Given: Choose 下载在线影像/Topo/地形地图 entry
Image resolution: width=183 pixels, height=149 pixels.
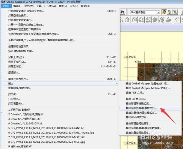Looking at the screenshot, I should [61, 40].
